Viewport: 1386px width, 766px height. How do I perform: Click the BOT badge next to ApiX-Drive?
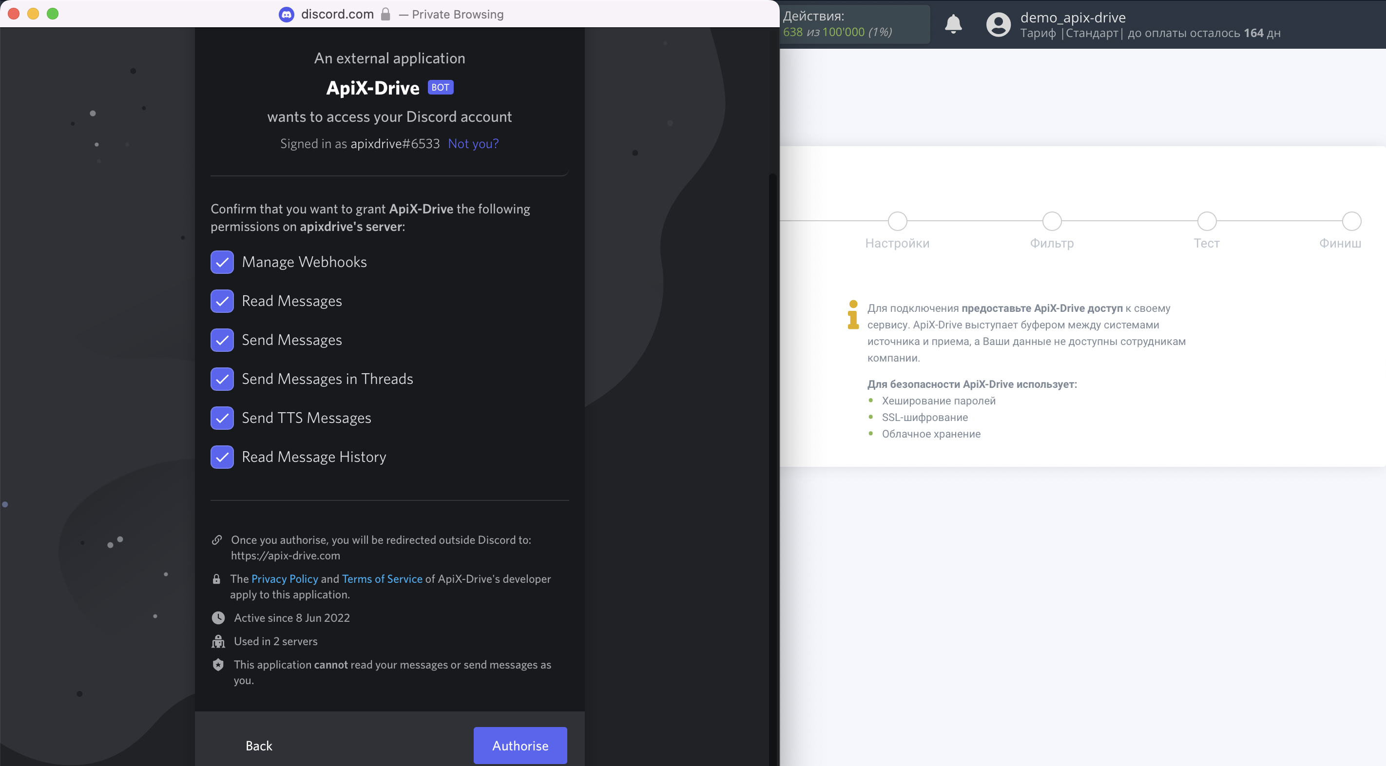[x=440, y=87]
